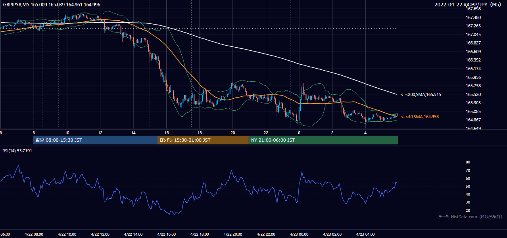This screenshot has height=238, width=507.
Task: Click hour label 18 below price chart
Action: [200, 132]
